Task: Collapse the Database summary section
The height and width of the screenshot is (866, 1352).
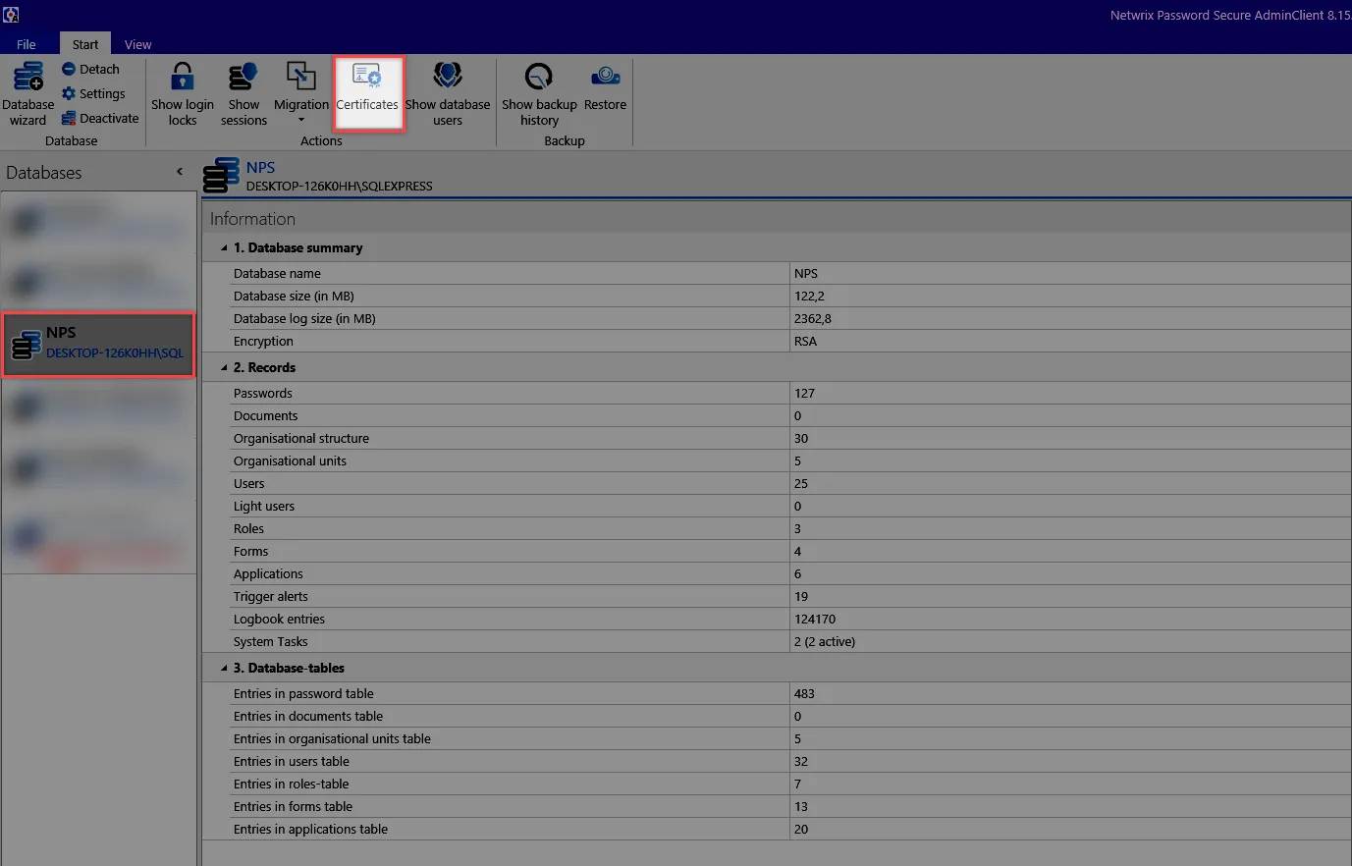Action: pos(224,248)
